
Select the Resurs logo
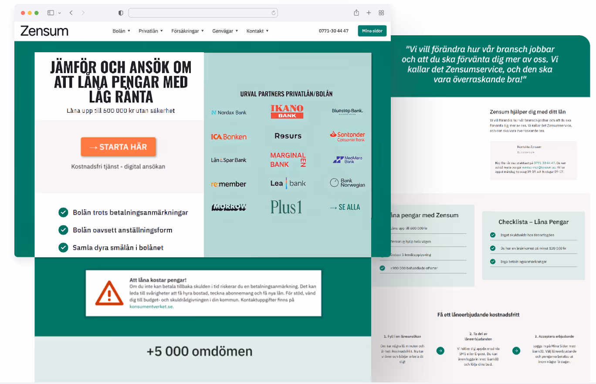coord(288,136)
